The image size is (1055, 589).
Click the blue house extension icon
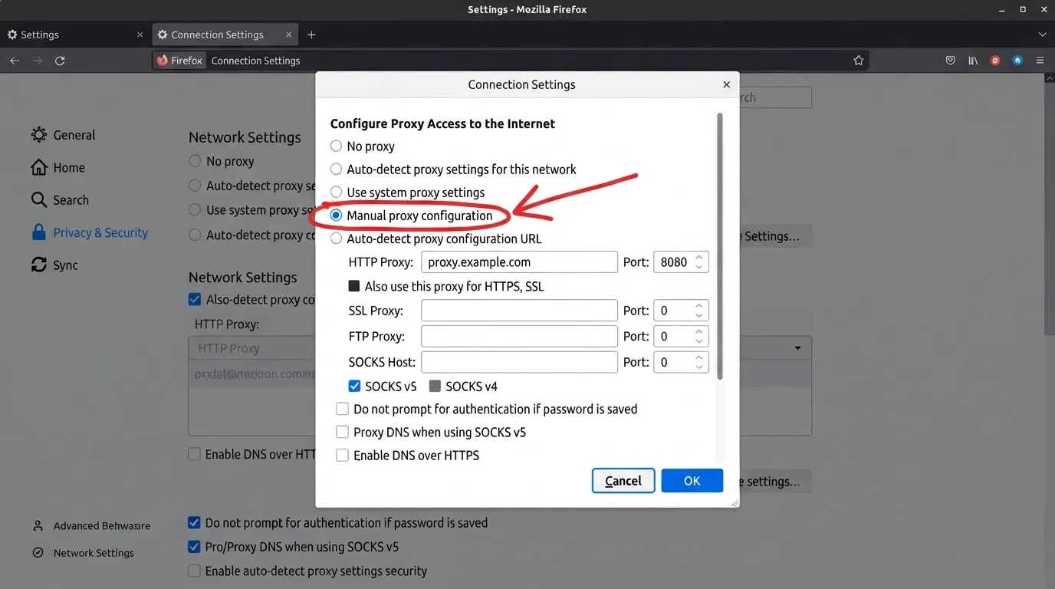[1017, 61]
